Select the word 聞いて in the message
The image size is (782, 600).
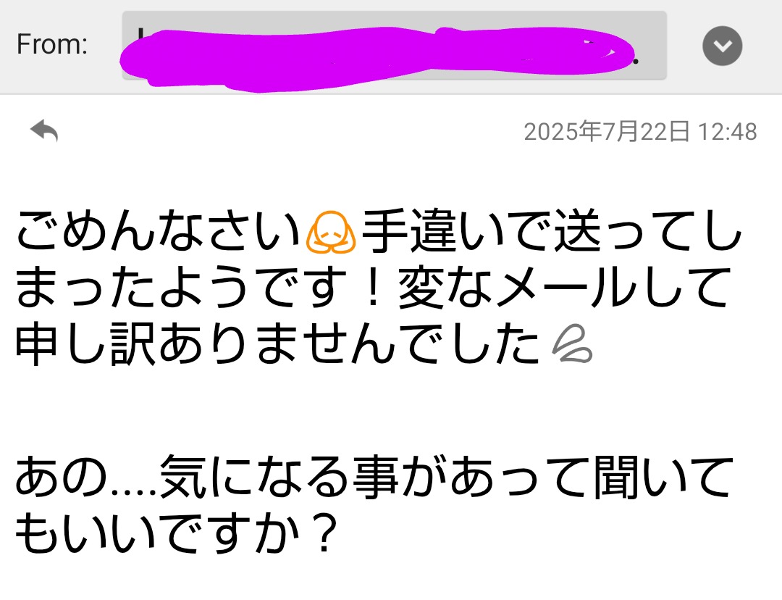[x=663, y=478]
